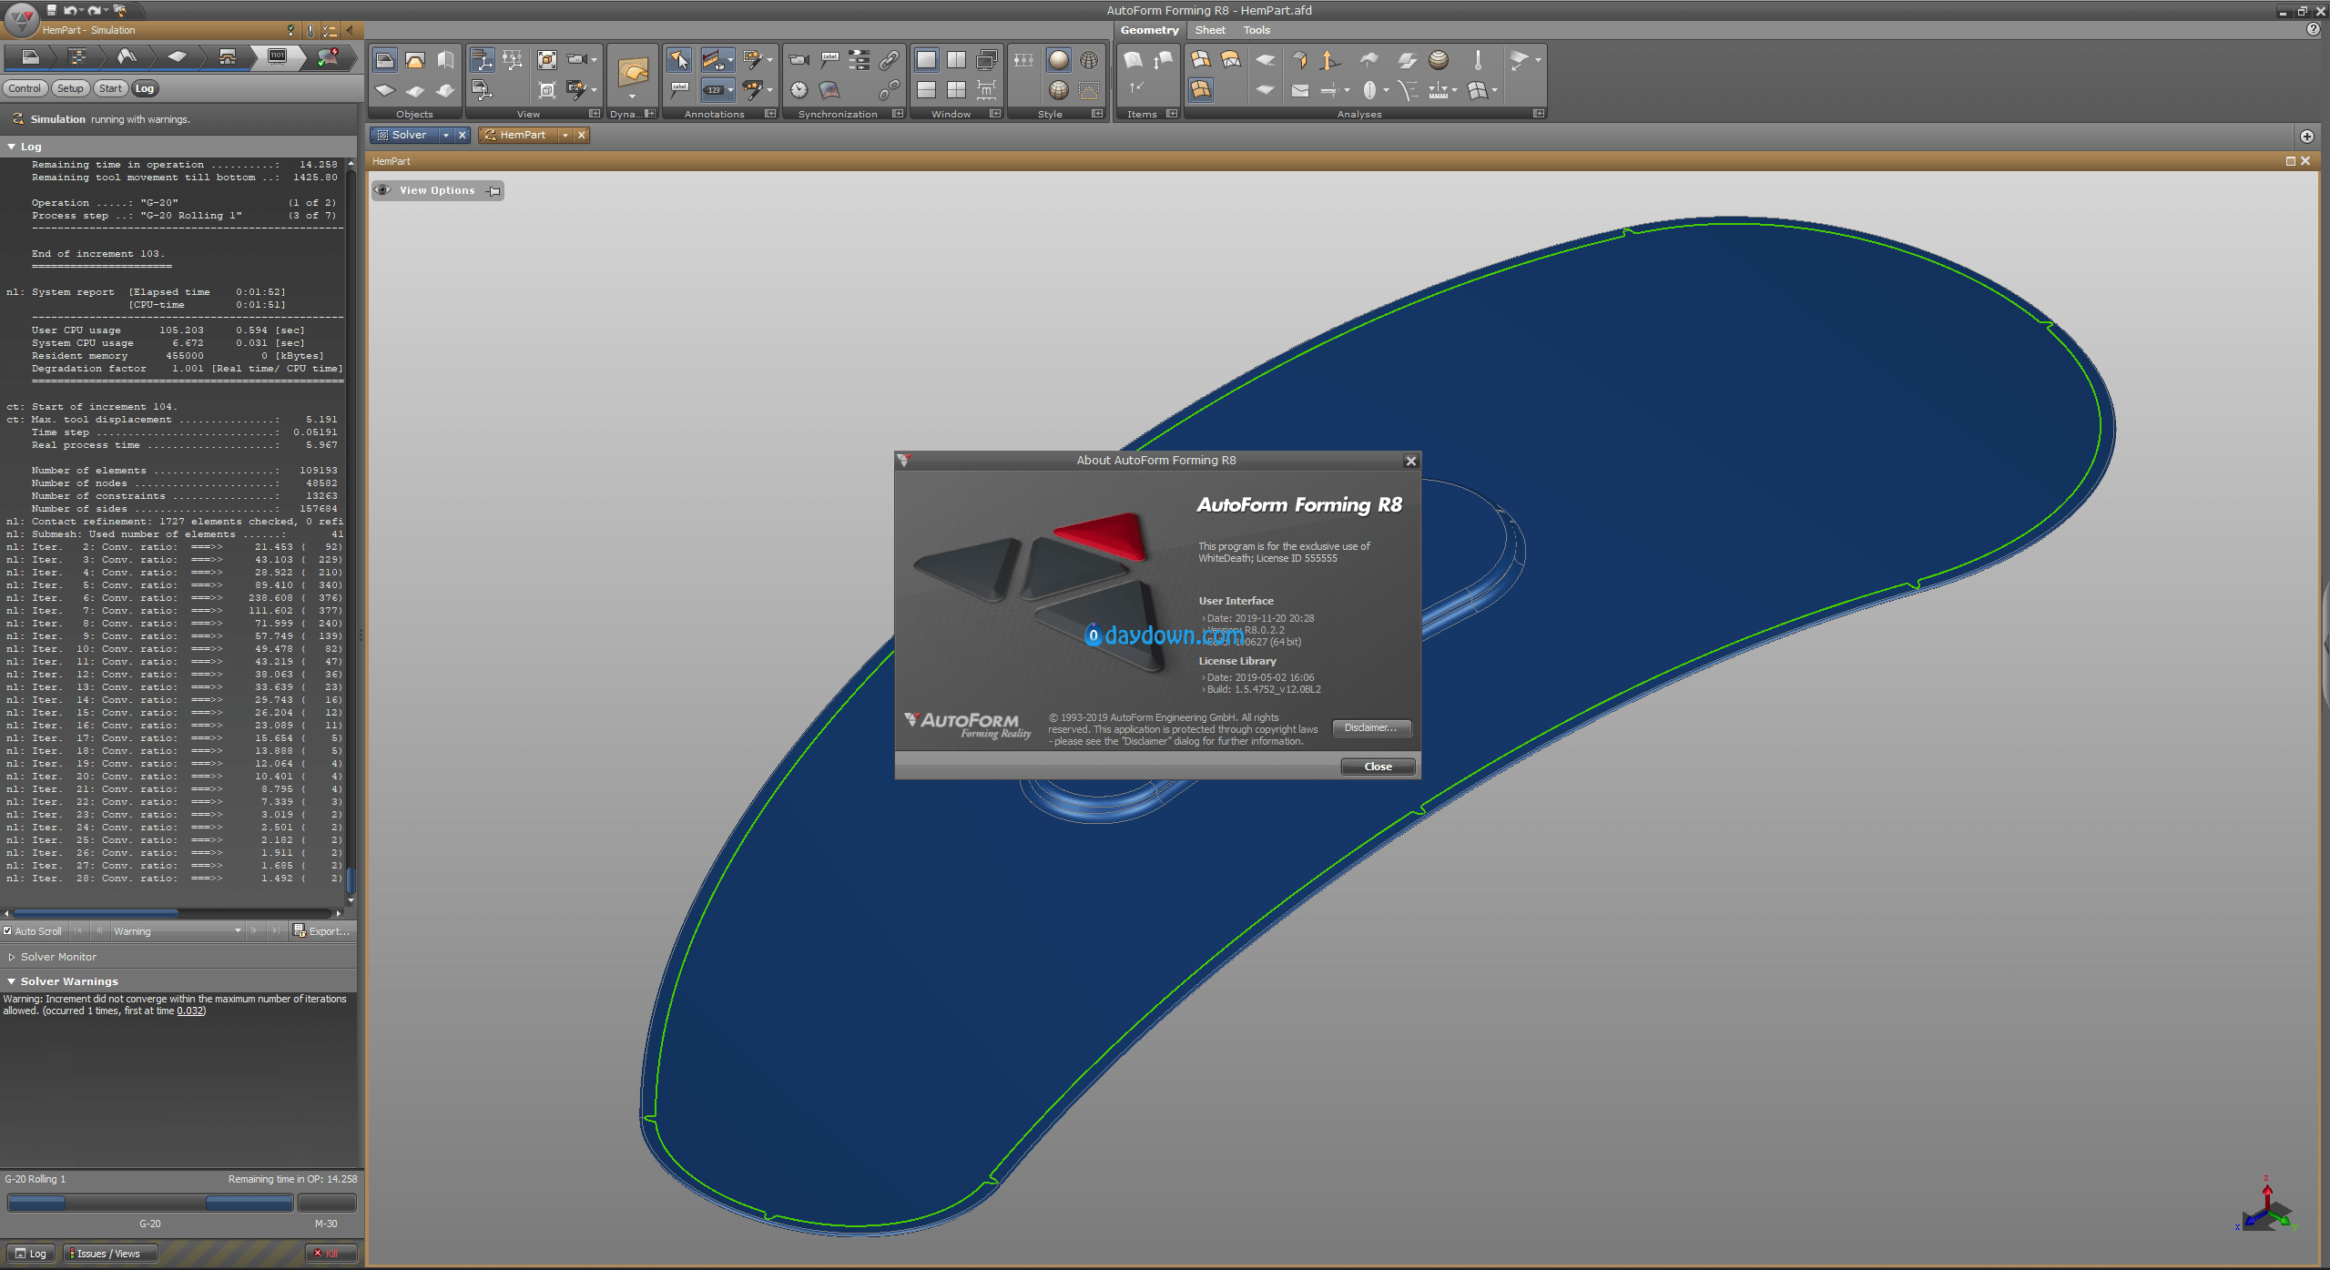
Task: Click the checklist icon in HemPart header
Action: (x=329, y=30)
